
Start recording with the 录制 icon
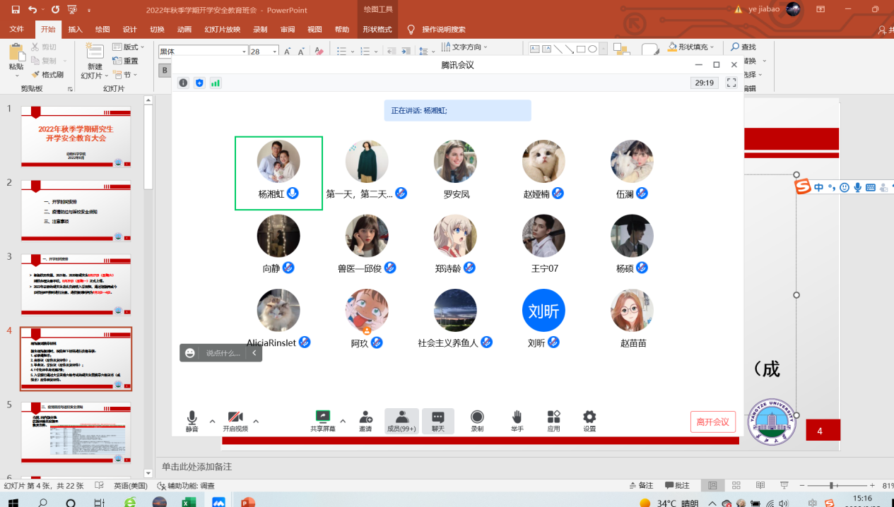(477, 417)
